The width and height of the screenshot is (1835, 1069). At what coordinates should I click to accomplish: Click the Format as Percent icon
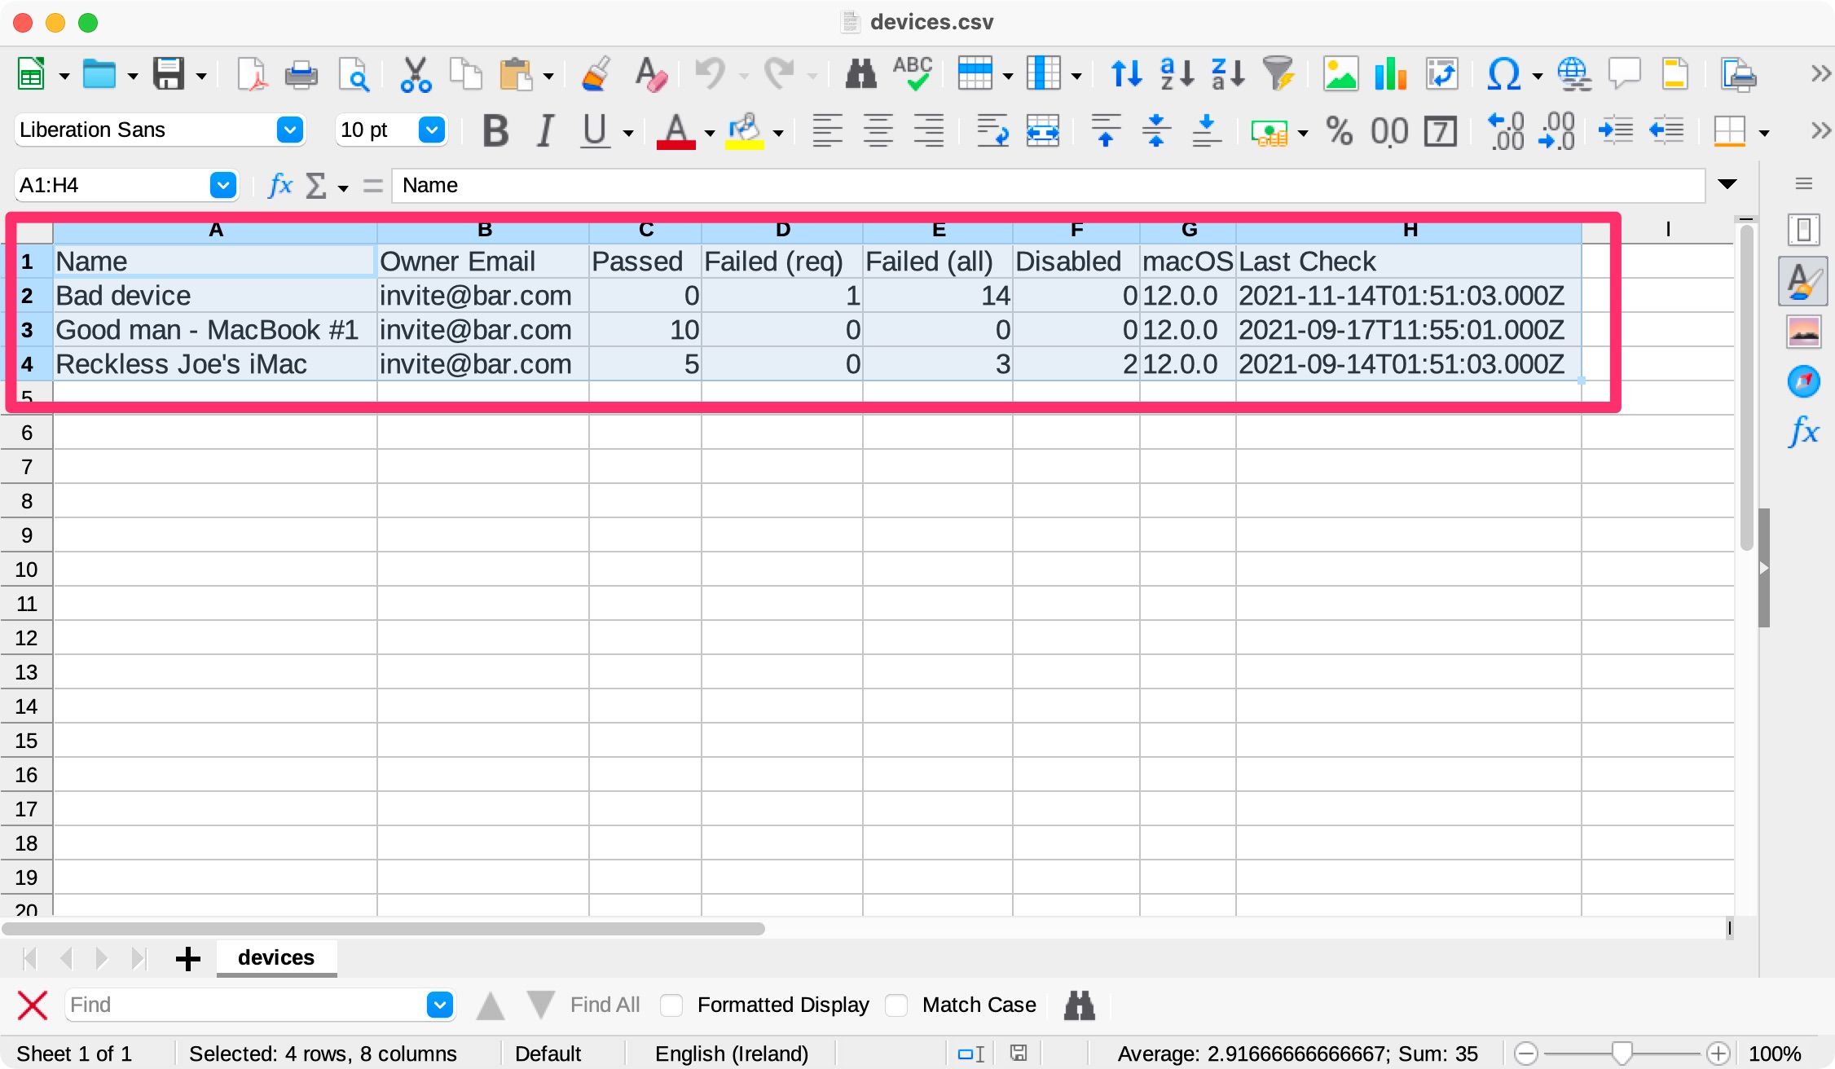pos(1340,130)
